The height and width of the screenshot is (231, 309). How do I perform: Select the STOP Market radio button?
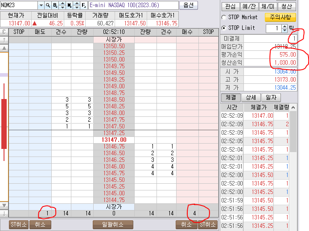(224, 17)
